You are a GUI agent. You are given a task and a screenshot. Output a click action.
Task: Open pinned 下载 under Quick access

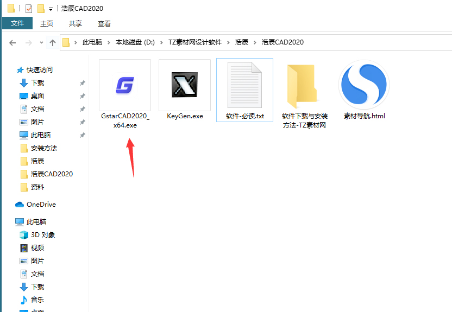tap(37, 83)
